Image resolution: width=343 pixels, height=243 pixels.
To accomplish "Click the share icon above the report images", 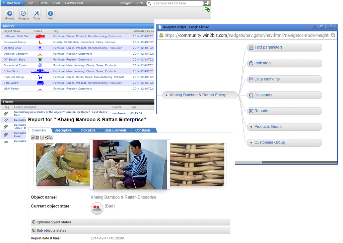I will pos(47,137).
